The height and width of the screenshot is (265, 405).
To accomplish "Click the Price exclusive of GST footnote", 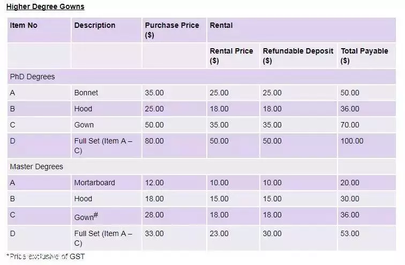I will point(46,256).
